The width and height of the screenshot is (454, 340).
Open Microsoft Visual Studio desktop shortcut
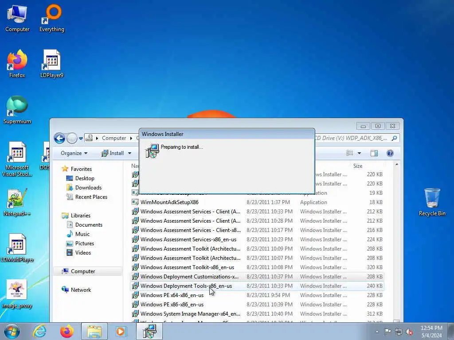click(x=17, y=159)
